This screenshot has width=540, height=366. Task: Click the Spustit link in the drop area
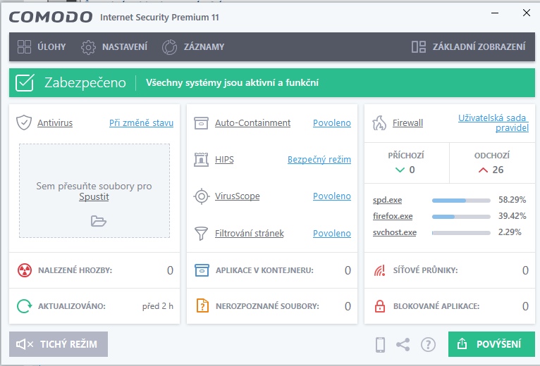(94, 197)
